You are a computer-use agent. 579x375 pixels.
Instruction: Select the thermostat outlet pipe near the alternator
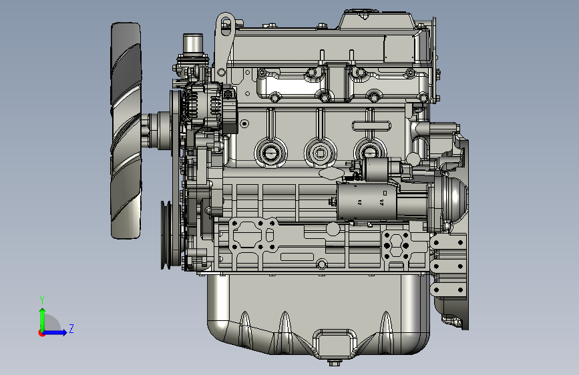click(193, 44)
